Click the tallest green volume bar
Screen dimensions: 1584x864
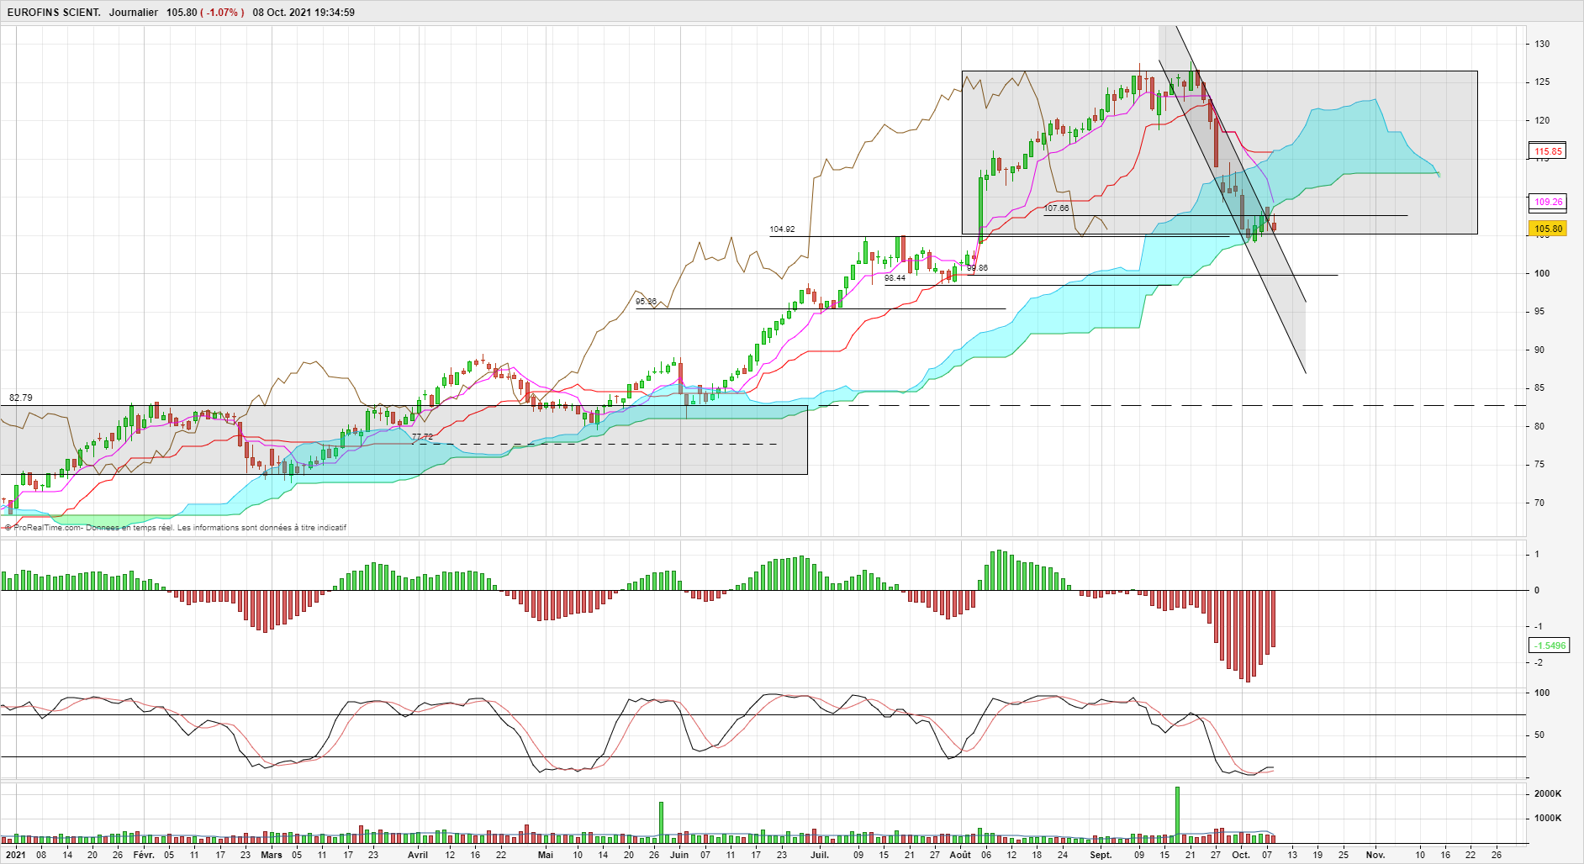[1177, 814]
